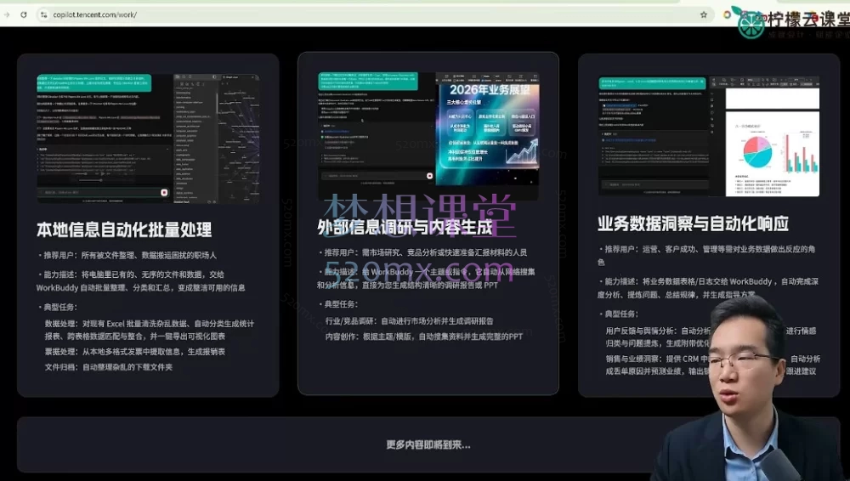Click 典型任务 label in the 业务数据洞察 card
The width and height of the screenshot is (850, 481).
[x=619, y=314]
